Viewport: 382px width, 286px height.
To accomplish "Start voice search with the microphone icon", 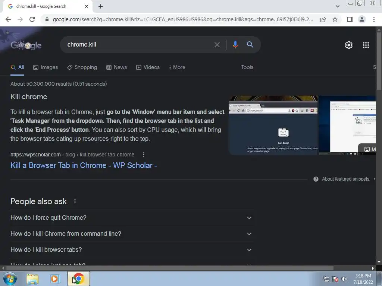I will click(235, 45).
